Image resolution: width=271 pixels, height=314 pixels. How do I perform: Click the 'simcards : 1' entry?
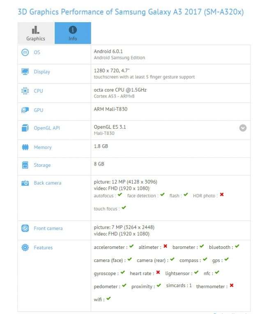click(179, 285)
